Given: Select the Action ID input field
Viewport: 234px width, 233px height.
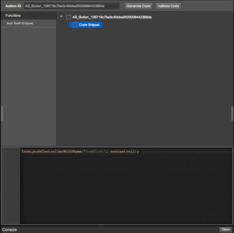Looking at the screenshot, I should pos(72,6).
